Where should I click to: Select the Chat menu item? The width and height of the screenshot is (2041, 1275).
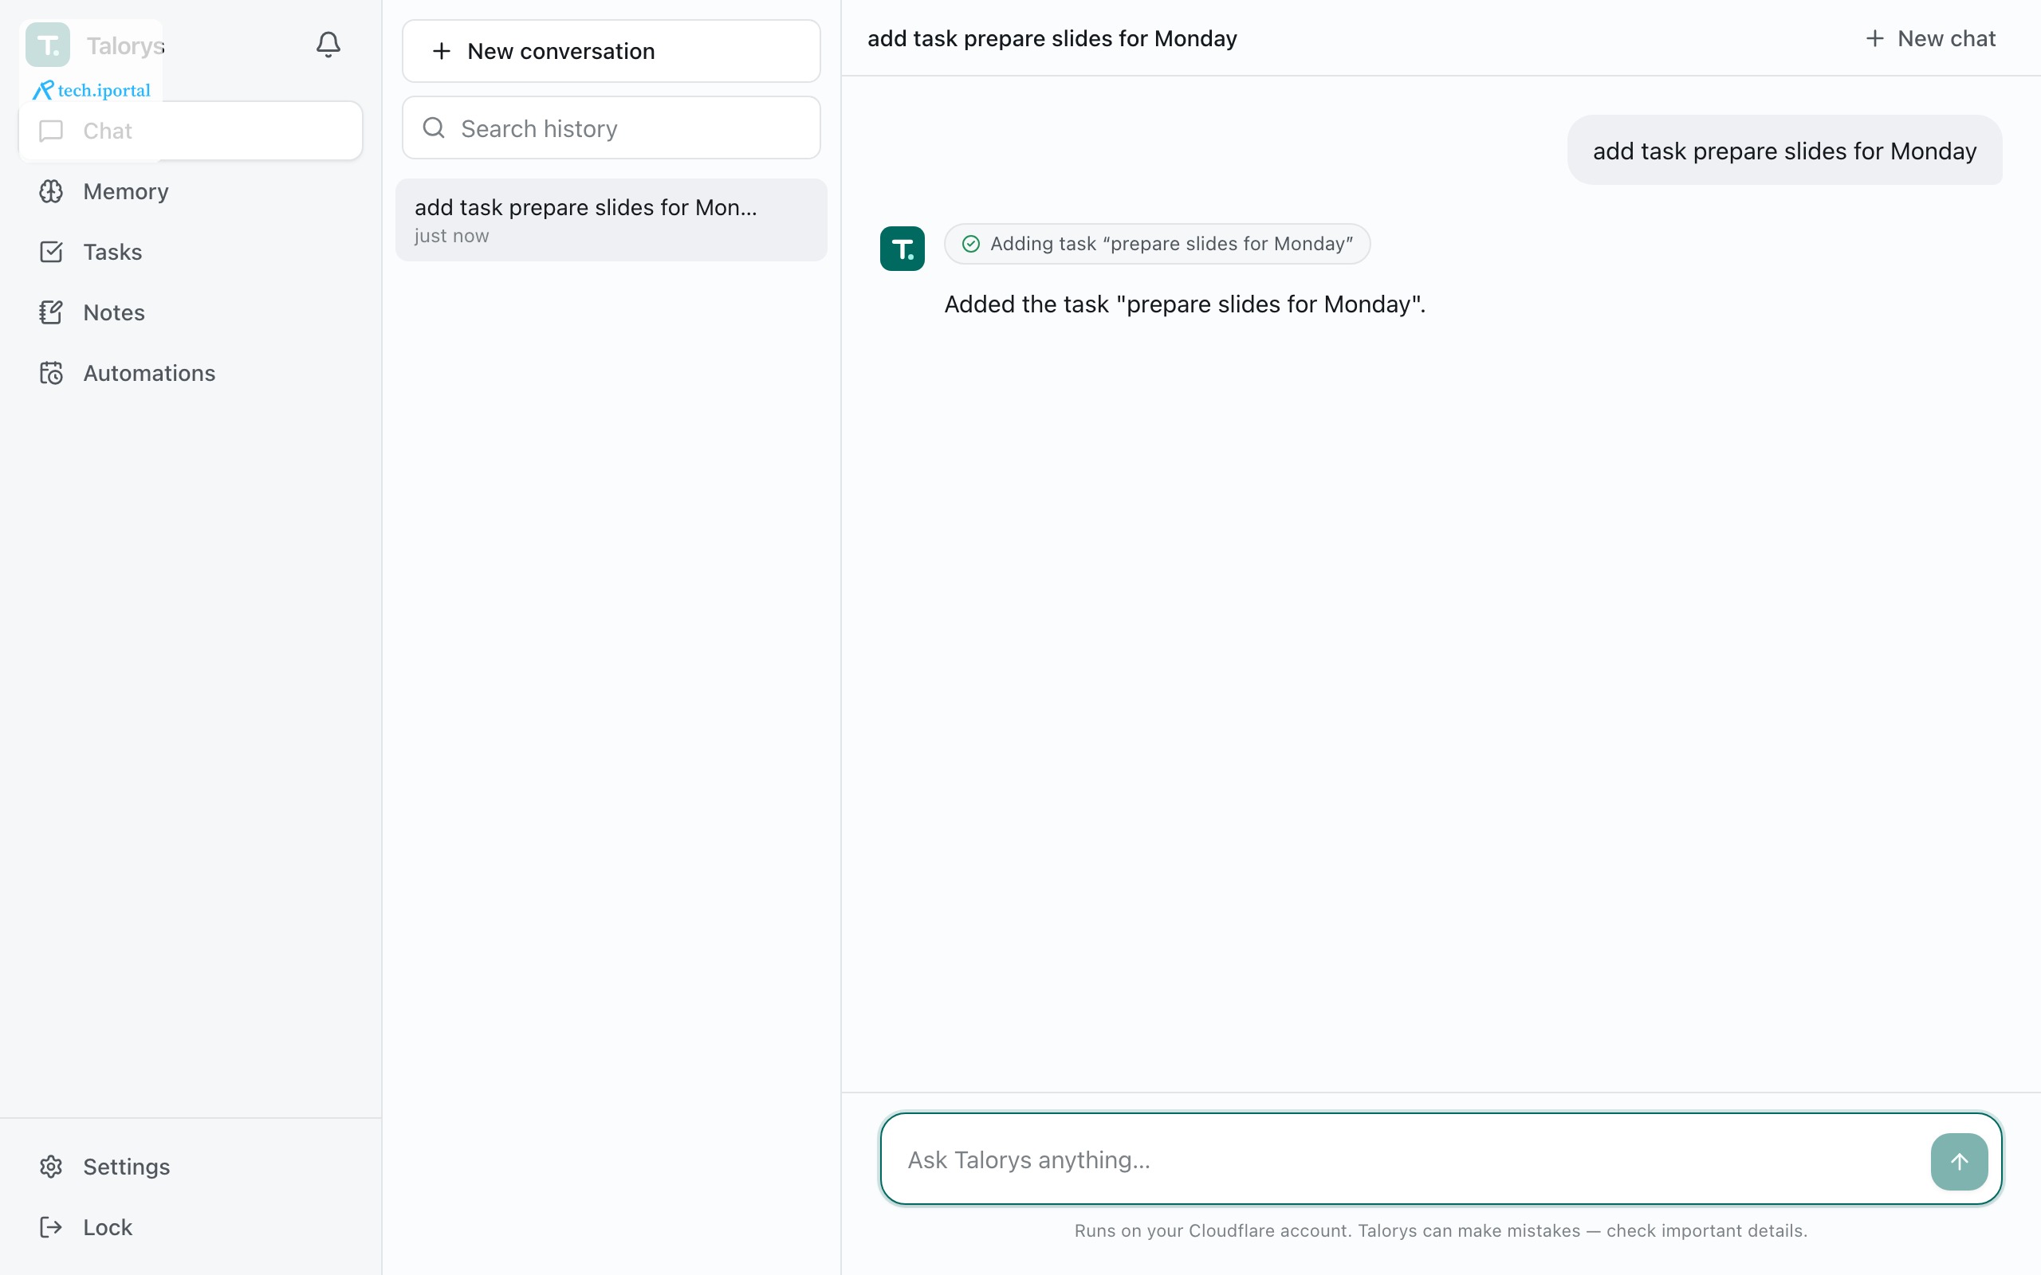coord(191,131)
